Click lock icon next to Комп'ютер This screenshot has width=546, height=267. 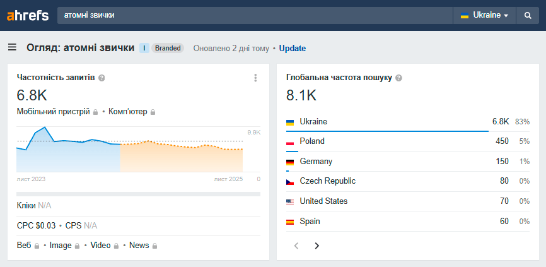[153, 112]
